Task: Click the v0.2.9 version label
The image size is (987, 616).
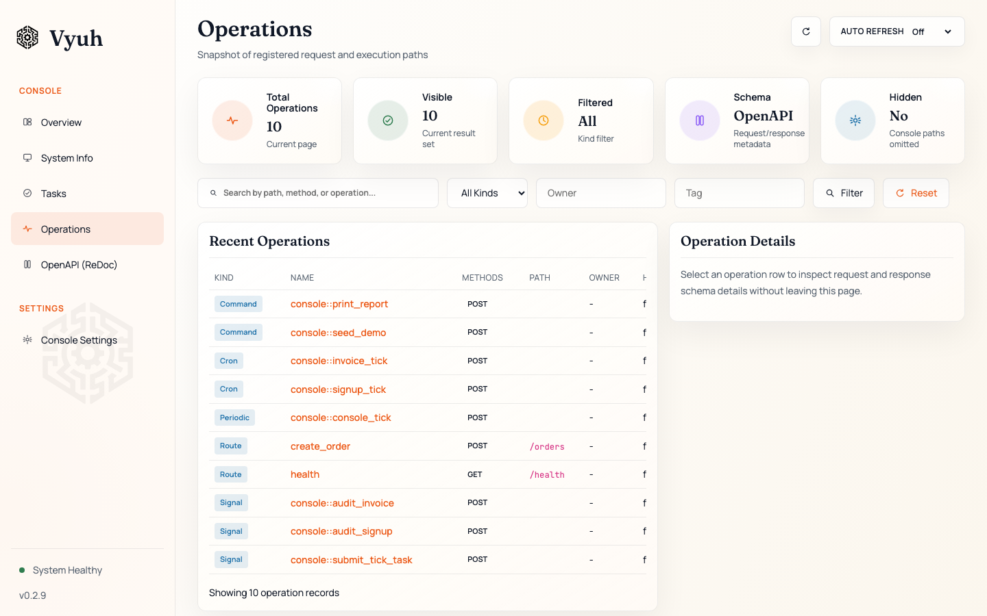Action: click(33, 595)
